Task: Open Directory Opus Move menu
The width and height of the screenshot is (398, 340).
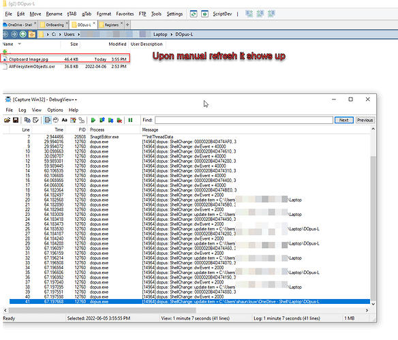Action: point(35,14)
